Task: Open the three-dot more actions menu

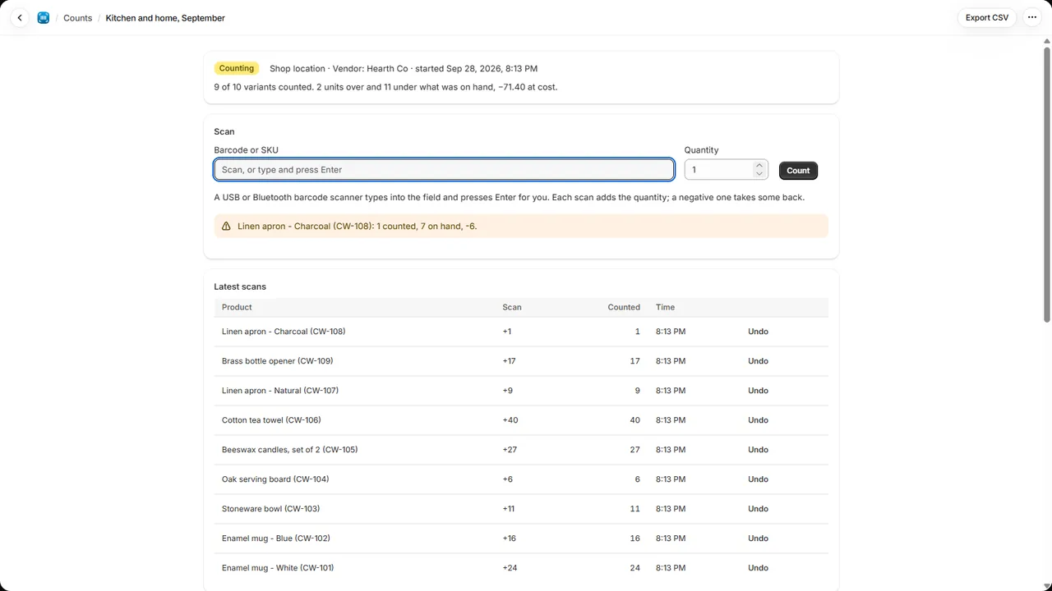Action: click(x=1032, y=17)
